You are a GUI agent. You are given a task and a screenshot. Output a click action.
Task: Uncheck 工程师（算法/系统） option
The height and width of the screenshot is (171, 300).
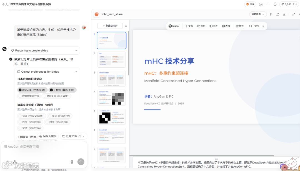click(62, 90)
